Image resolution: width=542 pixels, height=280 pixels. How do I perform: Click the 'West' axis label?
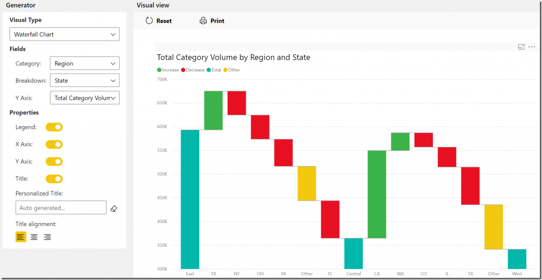tap(517, 274)
